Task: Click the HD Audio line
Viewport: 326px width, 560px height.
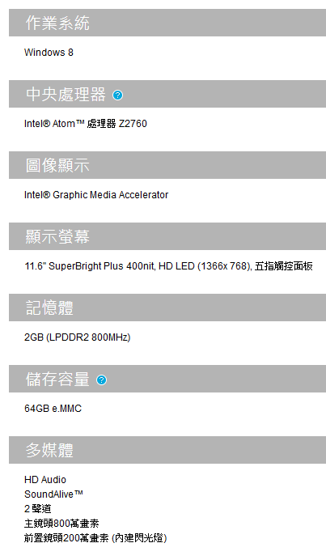Action: click(45, 480)
